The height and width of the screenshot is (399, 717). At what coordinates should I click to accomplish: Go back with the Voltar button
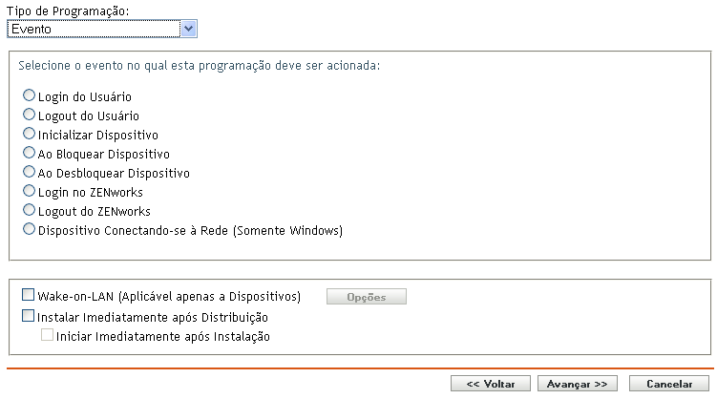tap(491, 384)
